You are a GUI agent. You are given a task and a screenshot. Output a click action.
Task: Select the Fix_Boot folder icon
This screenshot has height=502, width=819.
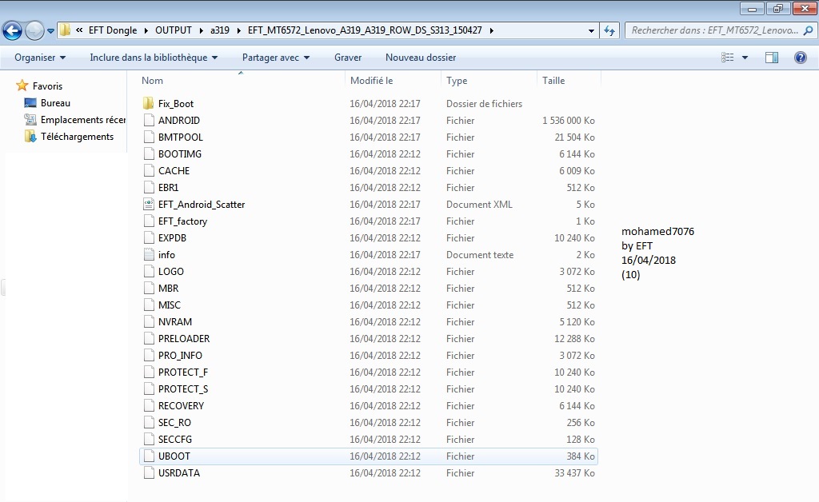[148, 103]
